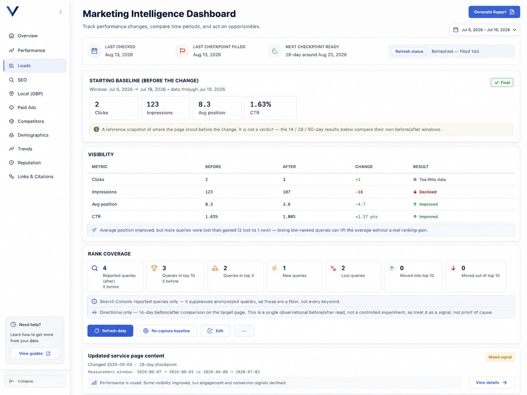Click the sparkle icon in visibility insight

click(94, 230)
